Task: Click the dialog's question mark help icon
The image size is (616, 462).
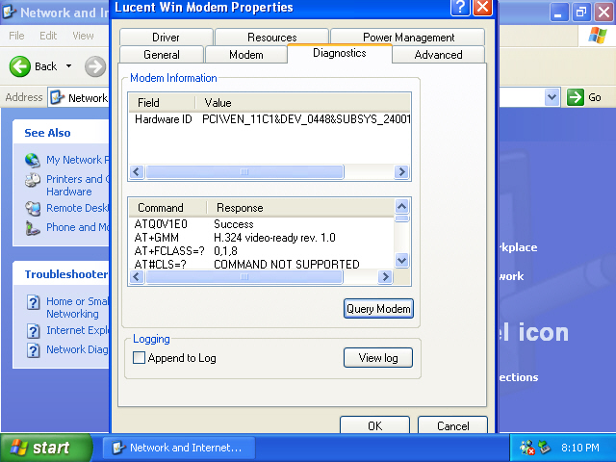Action: pos(461,7)
